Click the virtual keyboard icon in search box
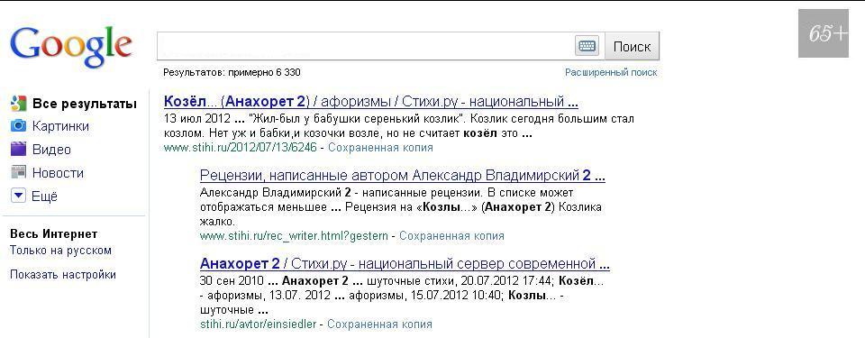The height and width of the screenshot is (338, 865). point(587,46)
